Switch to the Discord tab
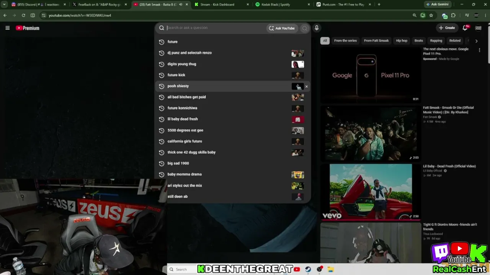 (38, 5)
